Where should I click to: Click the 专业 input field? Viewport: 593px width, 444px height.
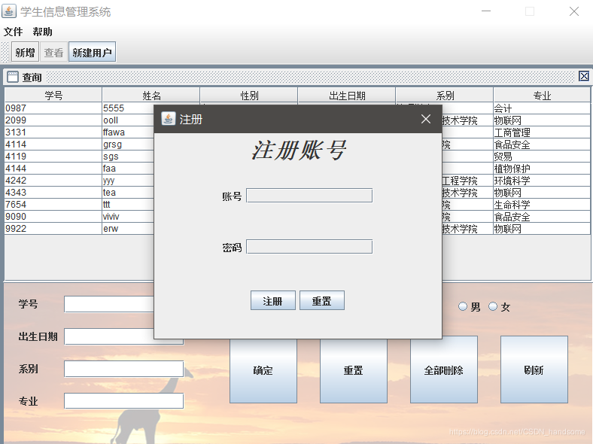[x=124, y=401]
